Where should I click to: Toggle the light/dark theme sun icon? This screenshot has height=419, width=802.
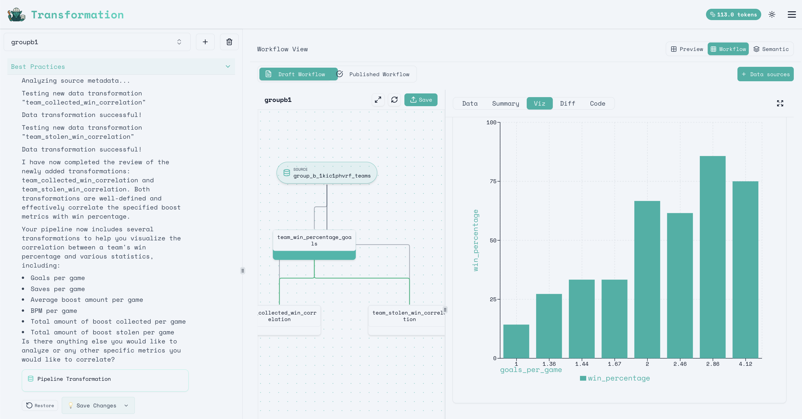tap(772, 15)
